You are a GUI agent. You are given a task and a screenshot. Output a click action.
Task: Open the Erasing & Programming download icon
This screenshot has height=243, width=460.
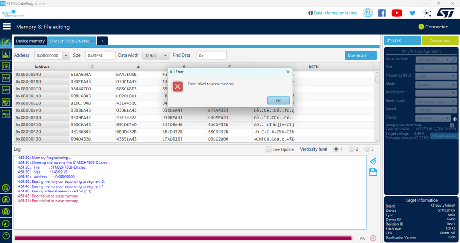point(6,55)
